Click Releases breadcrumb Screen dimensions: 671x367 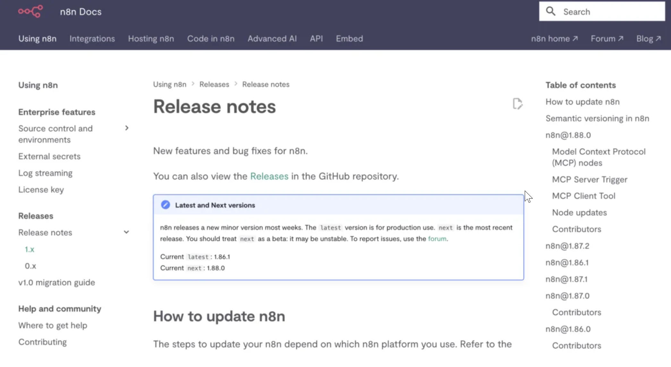(214, 84)
